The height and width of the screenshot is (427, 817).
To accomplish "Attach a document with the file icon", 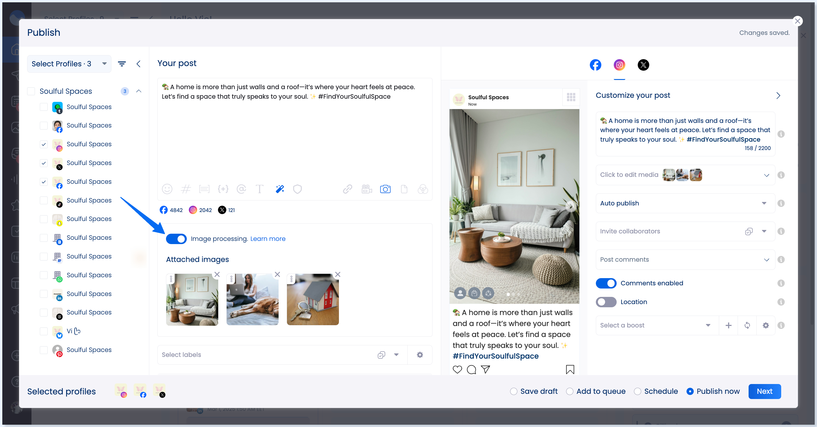I will (404, 189).
